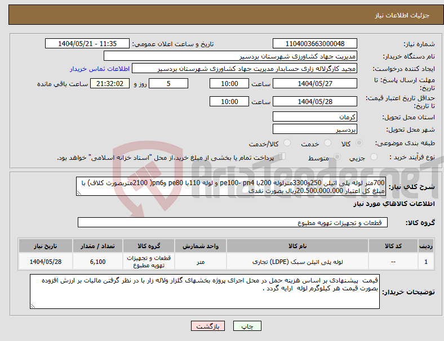Select the متوسط purchase type radio
The height and width of the screenshot is (341, 444).
click(x=337, y=156)
